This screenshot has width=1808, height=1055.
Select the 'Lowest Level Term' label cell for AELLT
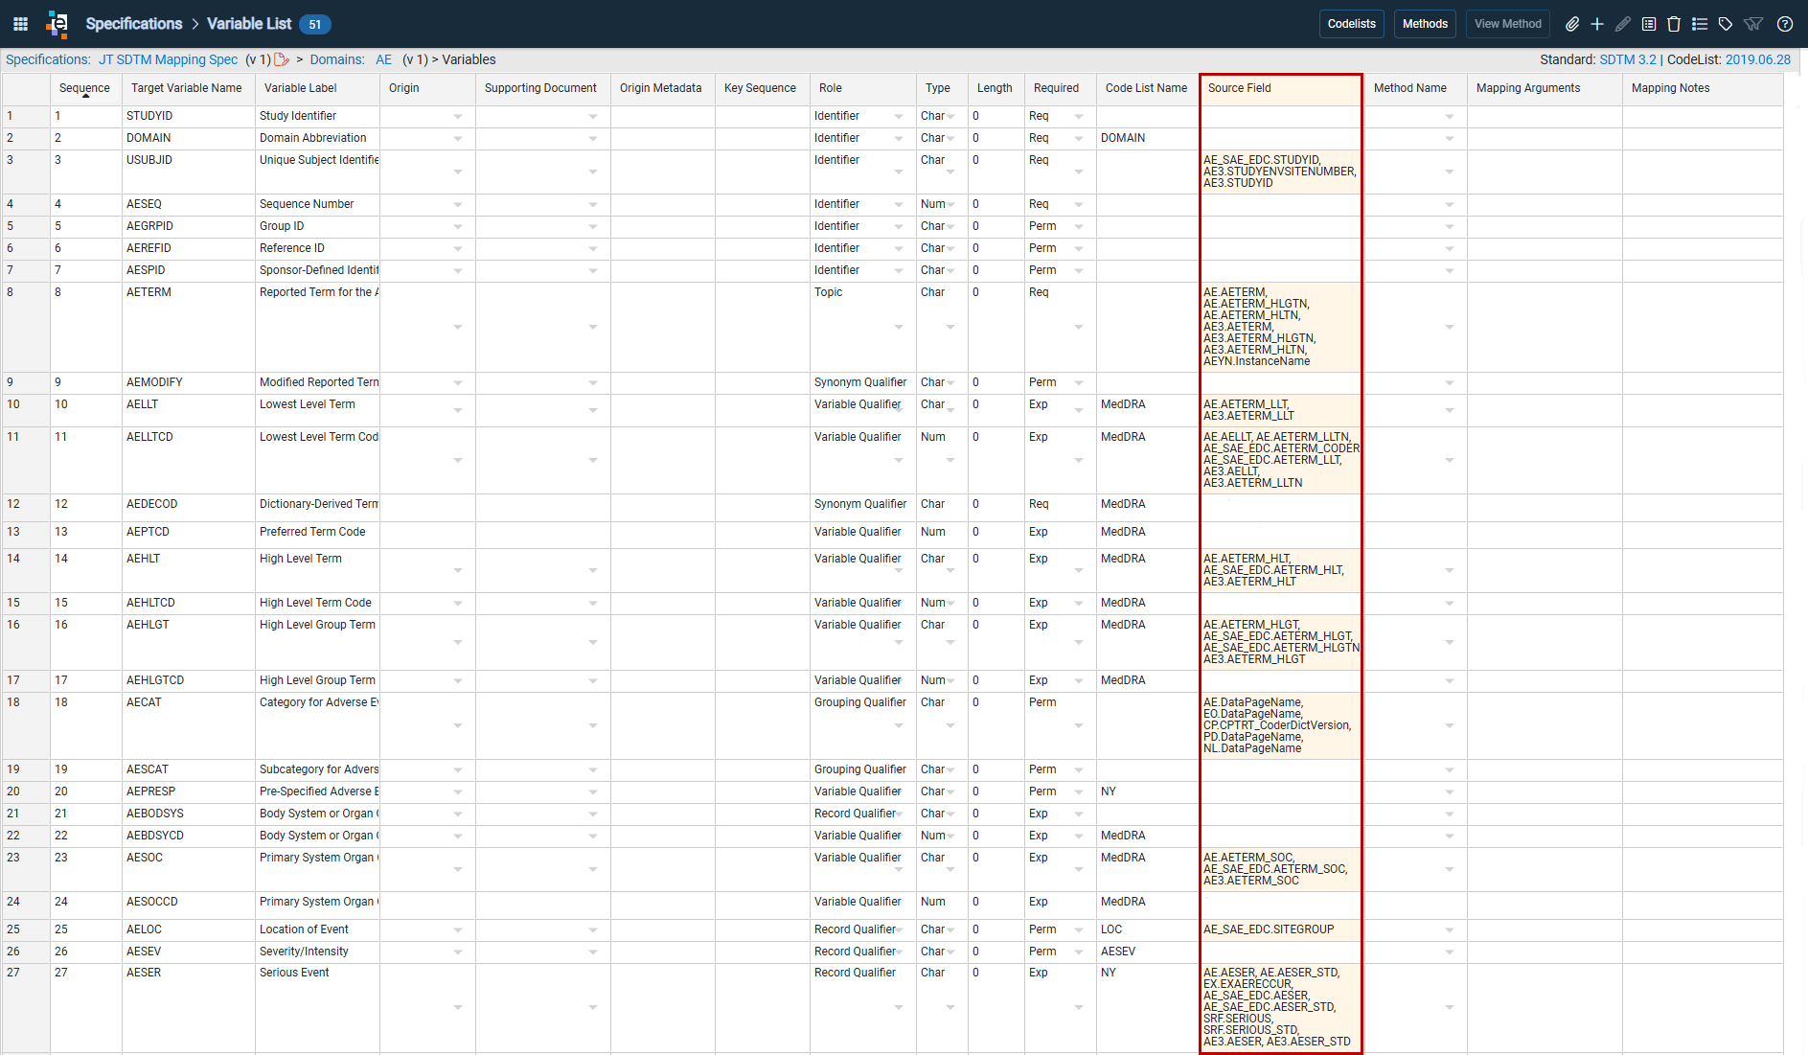point(317,411)
